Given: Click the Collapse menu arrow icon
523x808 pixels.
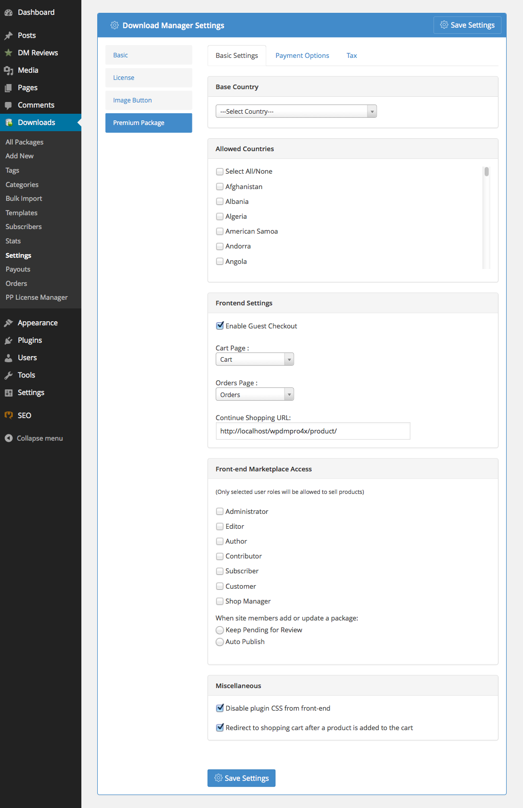Looking at the screenshot, I should click(x=8, y=438).
